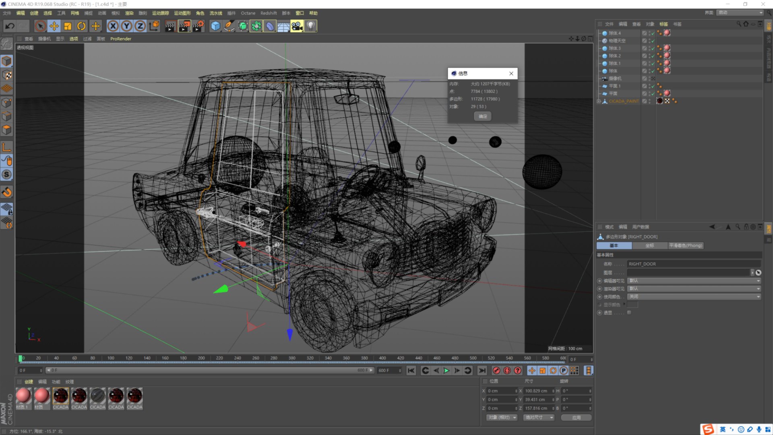Toggle the X axis lock
This screenshot has height=435, width=773.
pyautogui.click(x=113, y=26)
